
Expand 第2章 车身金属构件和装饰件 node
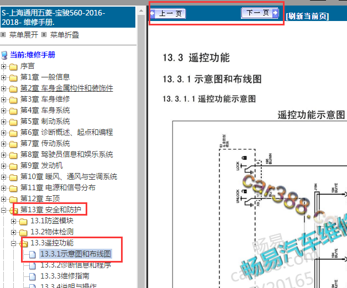tap(3, 88)
